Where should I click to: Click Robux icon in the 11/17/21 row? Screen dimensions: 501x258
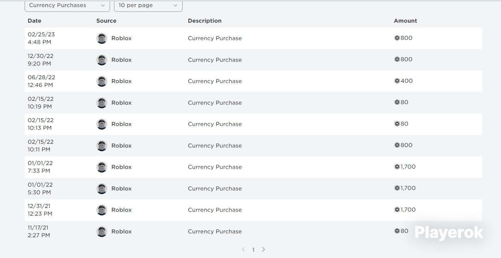pyautogui.click(x=397, y=231)
